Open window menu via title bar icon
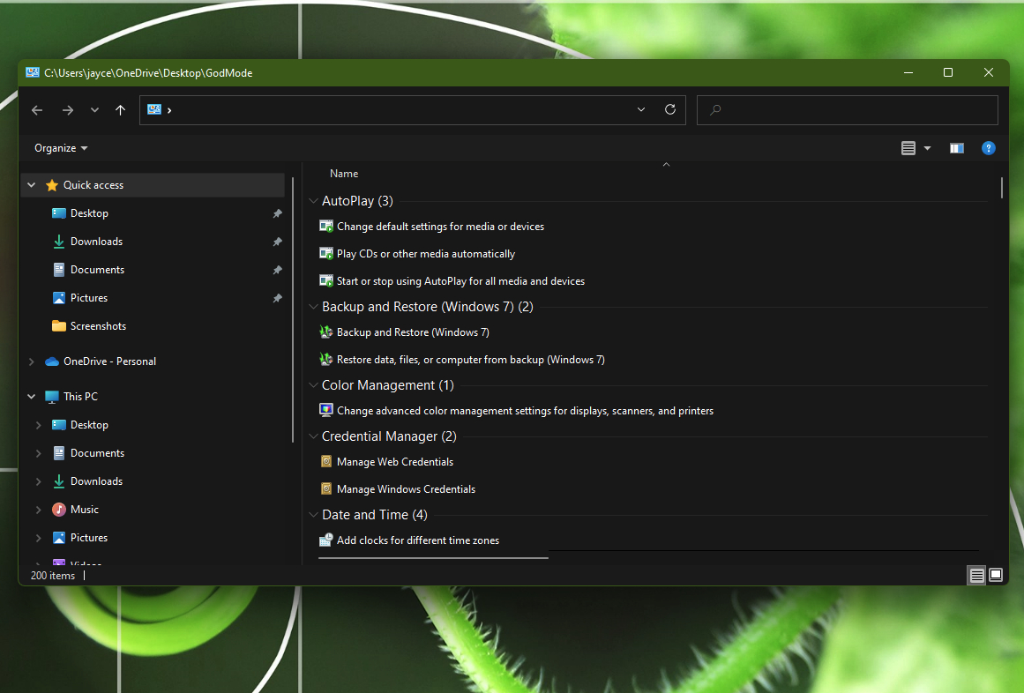This screenshot has height=693, width=1024. point(32,72)
